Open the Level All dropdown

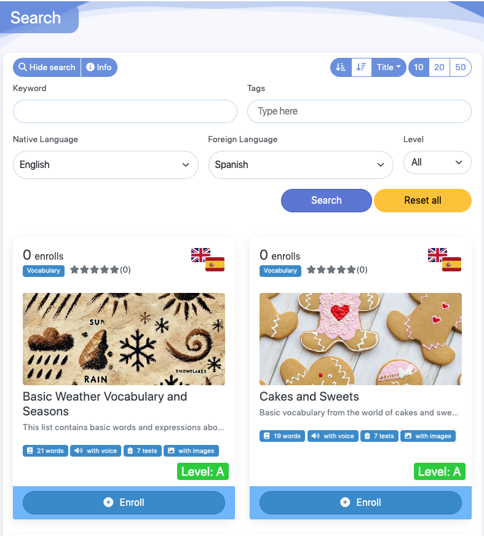(x=437, y=162)
